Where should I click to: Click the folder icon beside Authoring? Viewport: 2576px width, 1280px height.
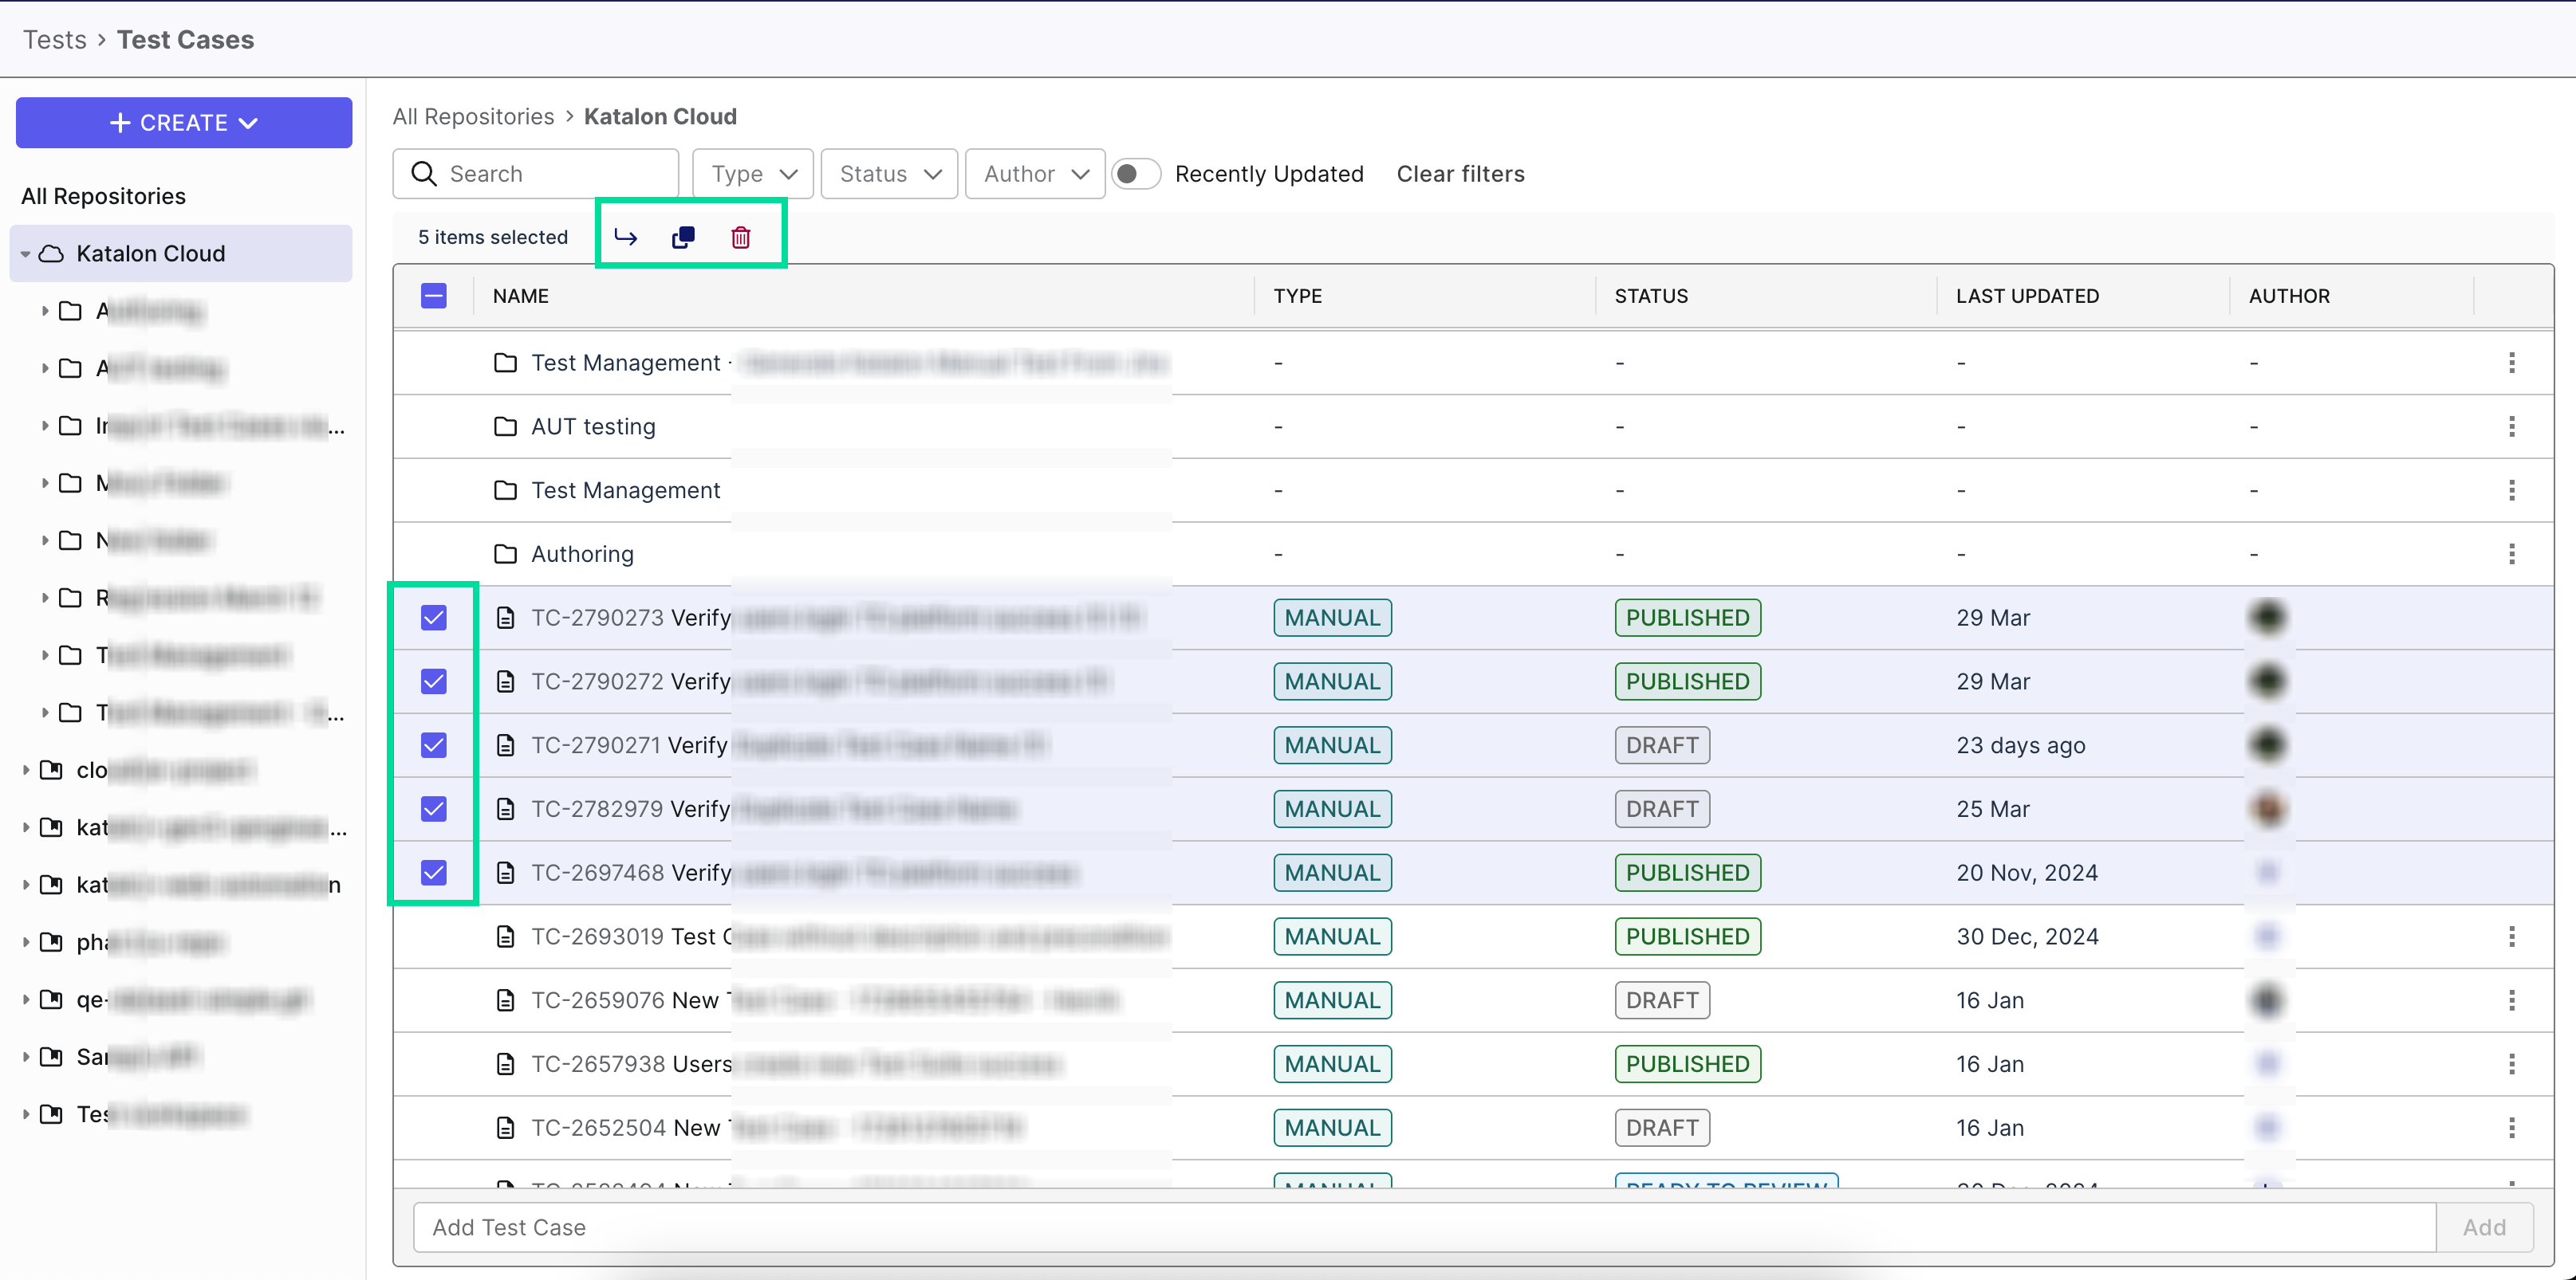(x=506, y=552)
